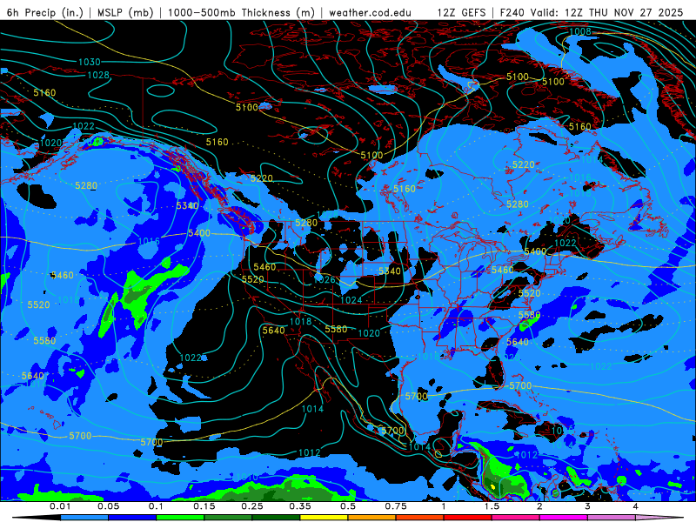Click the '0.5' legend value
Image resolution: width=696 pixels, height=522 pixels.
click(x=348, y=506)
